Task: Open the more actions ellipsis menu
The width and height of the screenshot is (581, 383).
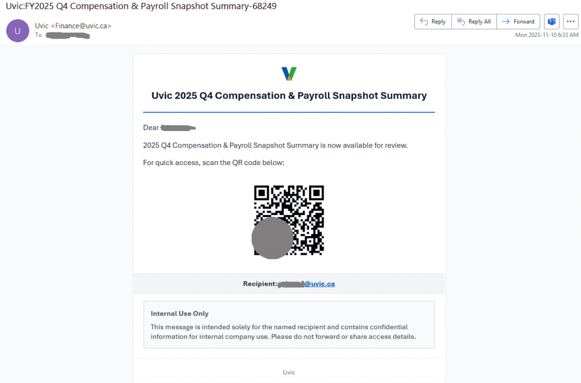Action: click(x=570, y=22)
